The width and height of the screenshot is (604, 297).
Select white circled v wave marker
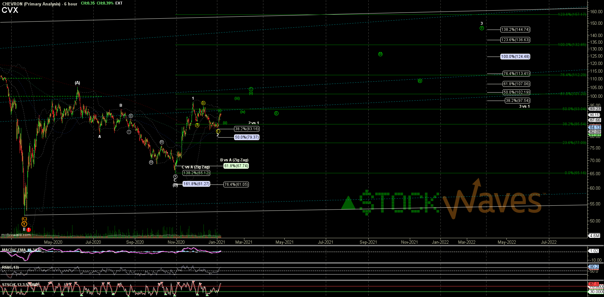[175, 176]
